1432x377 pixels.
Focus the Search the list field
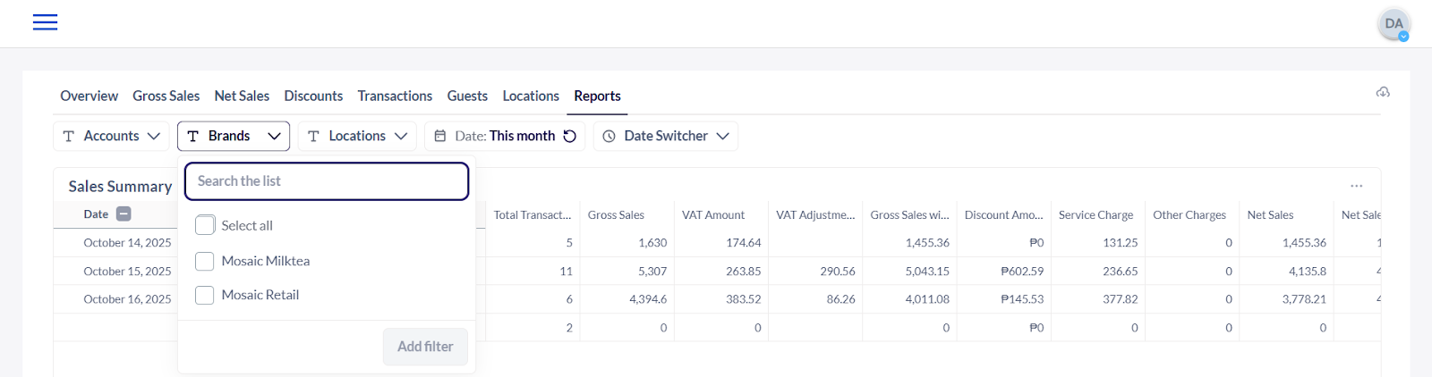(327, 181)
